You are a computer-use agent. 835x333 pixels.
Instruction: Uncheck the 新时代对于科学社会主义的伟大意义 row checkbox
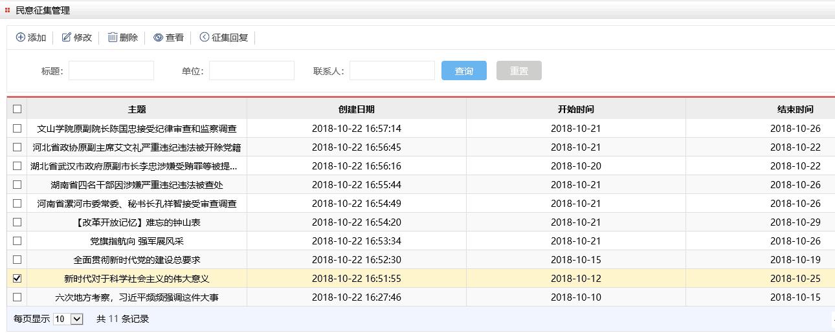(x=17, y=278)
